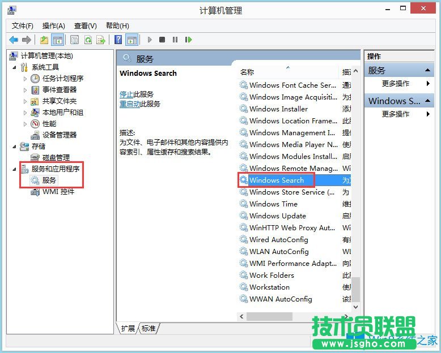Click the Pause Service icon
The image size is (441, 353).
[x=175, y=40]
